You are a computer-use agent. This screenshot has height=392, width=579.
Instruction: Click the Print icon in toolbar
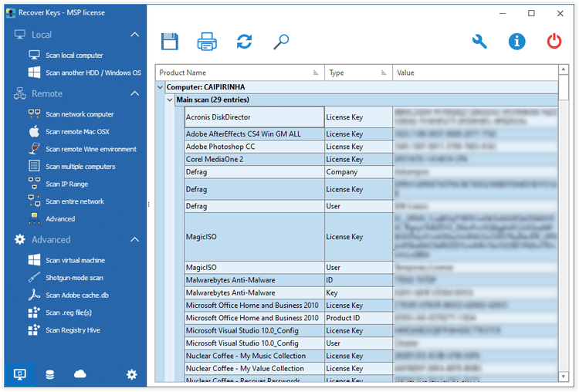pos(207,42)
